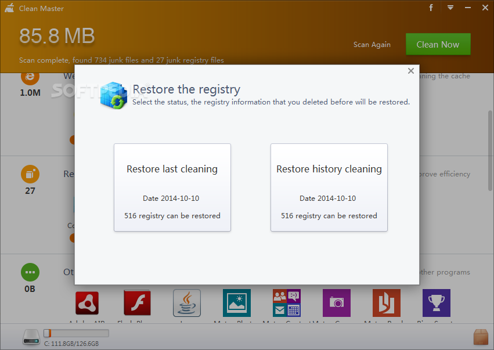Click the 27 registry count label
The width and height of the screenshot is (494, 350).
click(x=30, y=191)
